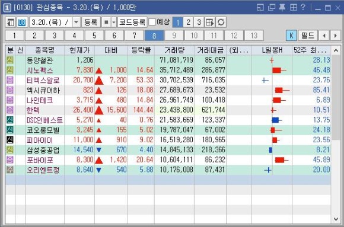Image resolution: width=344 pixels, height=227 pixels.
Task: Click the red up arrow for 한텍
Action: (x=99, y=110)
